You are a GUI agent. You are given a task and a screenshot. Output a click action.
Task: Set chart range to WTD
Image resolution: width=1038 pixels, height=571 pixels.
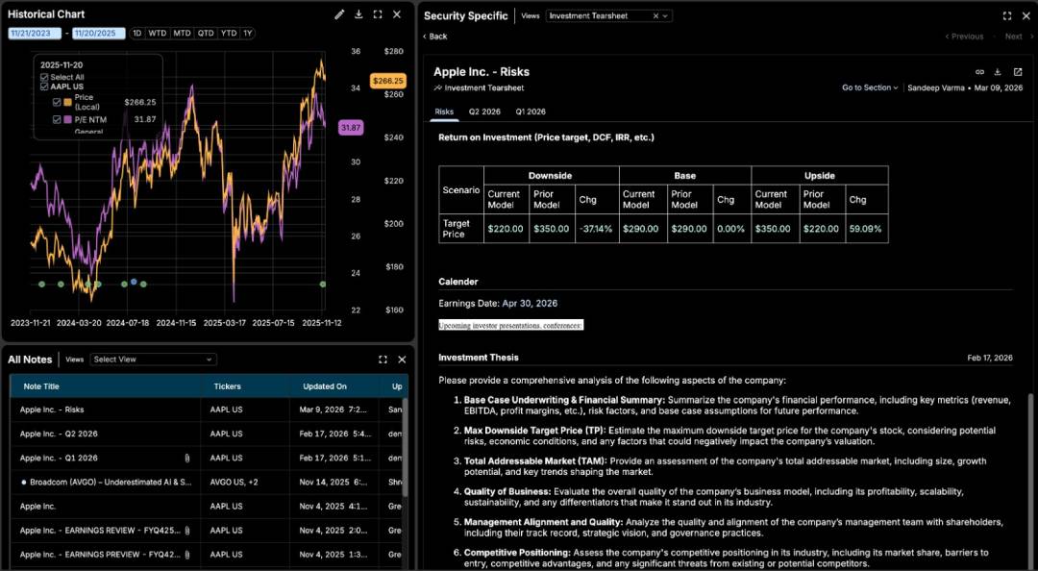click(158, 33)
